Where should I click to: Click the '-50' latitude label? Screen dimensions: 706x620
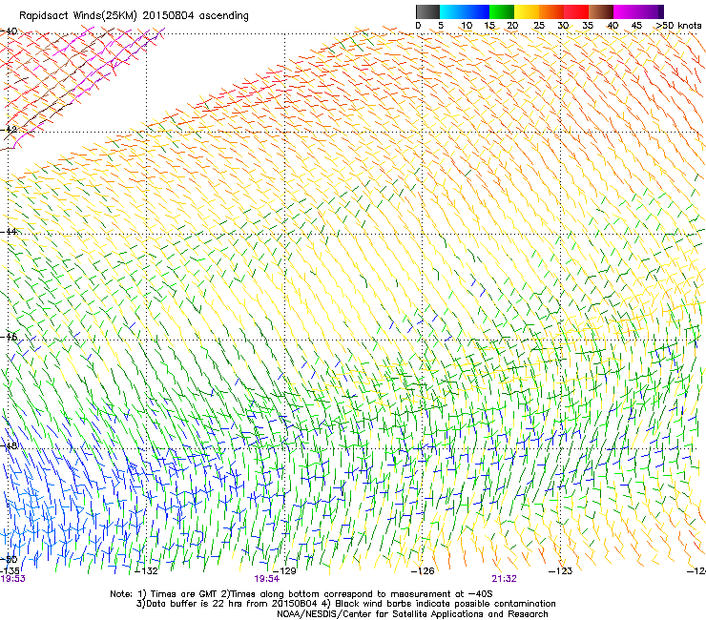click(x=9, y=559)
